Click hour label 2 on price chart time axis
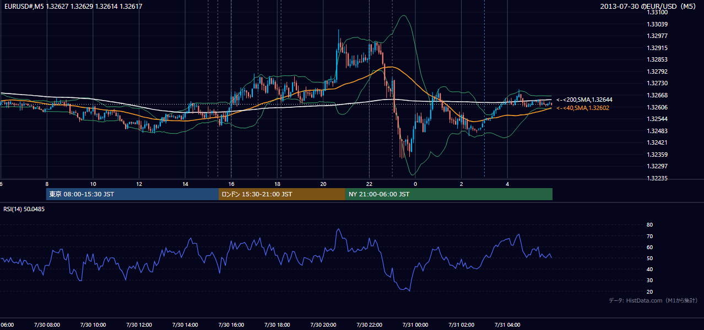 (x=462, y=184)
